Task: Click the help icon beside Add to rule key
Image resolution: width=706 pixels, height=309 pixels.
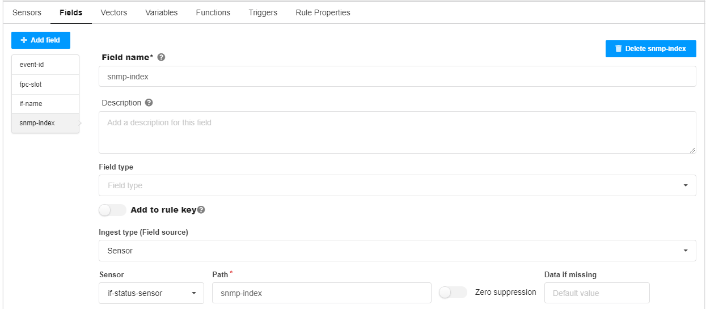Action: pyautogui.click(x=201, y=210)
